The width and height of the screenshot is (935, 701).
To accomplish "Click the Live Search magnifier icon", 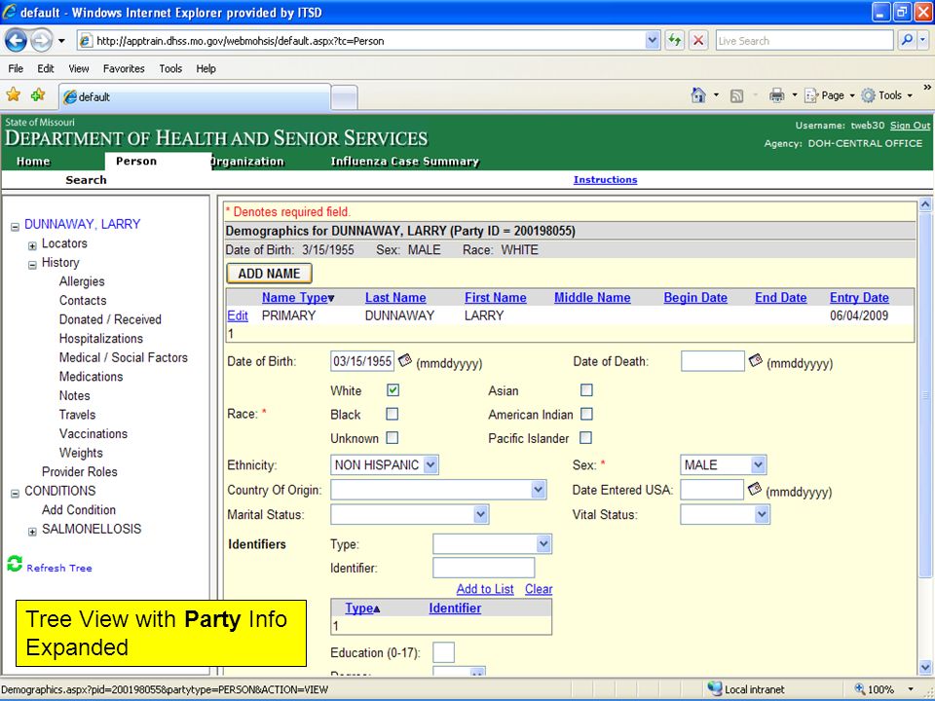I will tap(907, 41).
